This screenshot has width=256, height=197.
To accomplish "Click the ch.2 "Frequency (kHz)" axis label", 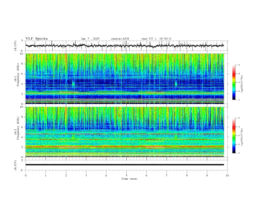I will coord(18,128).
